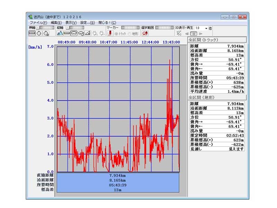Select the 地形 radio button
Image resolution: width=277 pixels, height=208 pixels.
pyautogui.click(x=129, y=34)
